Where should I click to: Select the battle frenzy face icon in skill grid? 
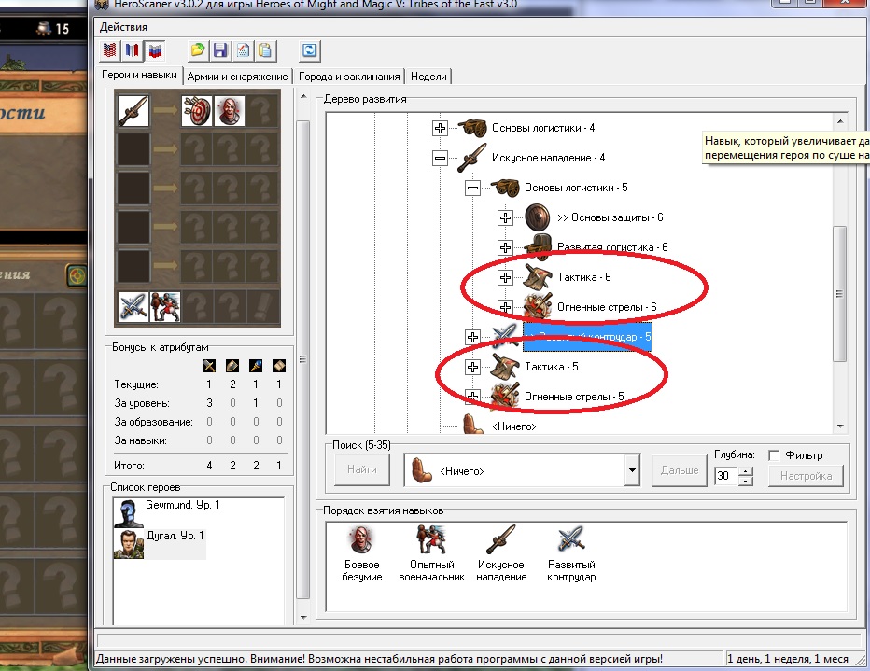[x=229, y=111]
